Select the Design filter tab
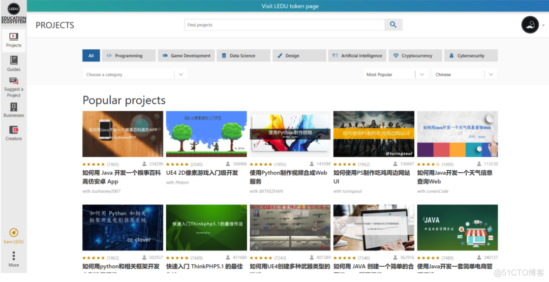This screenshot has width=549, height=282. [x=299, y=55]
